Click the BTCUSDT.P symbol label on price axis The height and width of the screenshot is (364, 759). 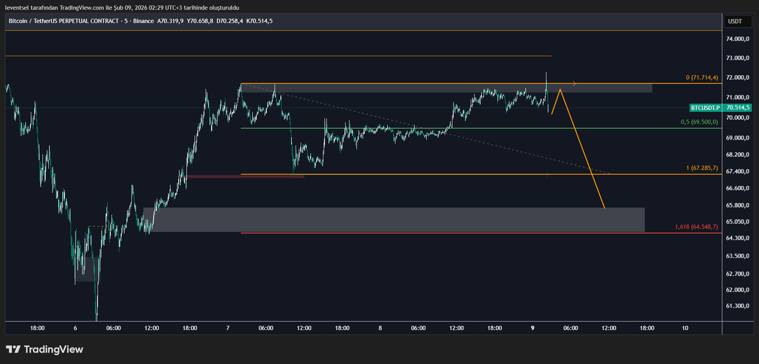coord(706,107)
